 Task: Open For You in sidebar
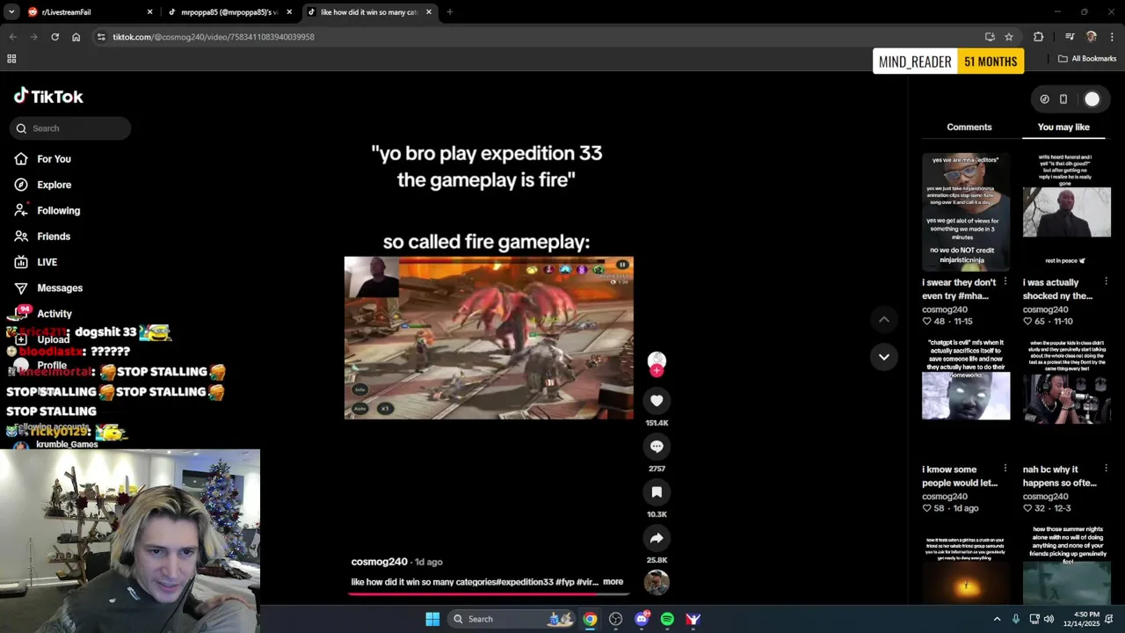point(54,159)
